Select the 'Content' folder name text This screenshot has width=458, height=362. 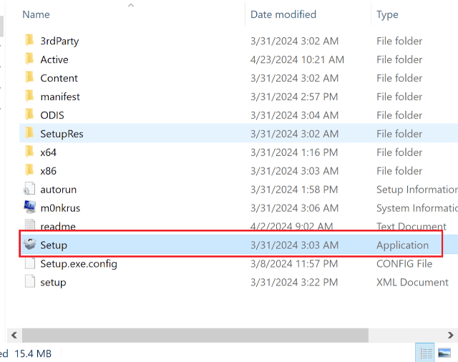[x=59, y=78]
